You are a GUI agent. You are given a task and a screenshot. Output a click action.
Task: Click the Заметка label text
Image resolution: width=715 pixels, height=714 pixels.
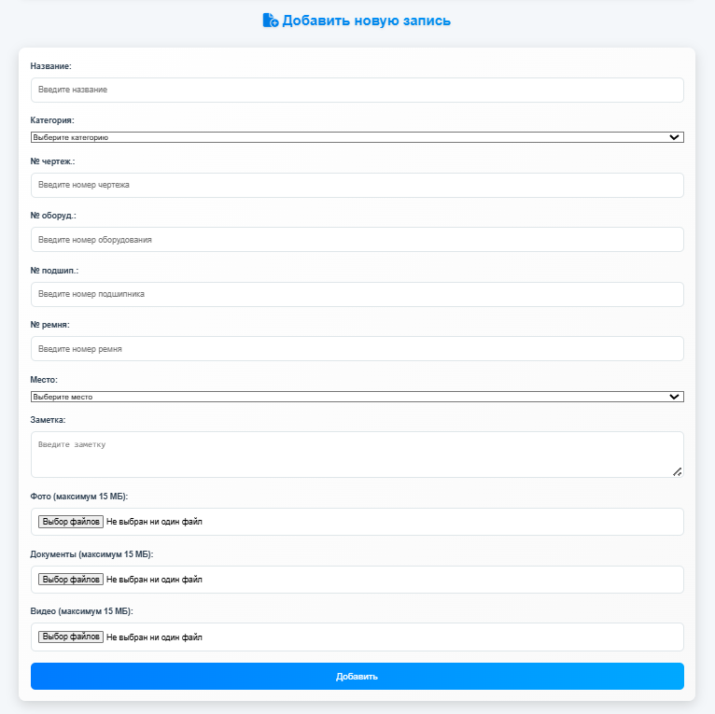coord(50,420)
